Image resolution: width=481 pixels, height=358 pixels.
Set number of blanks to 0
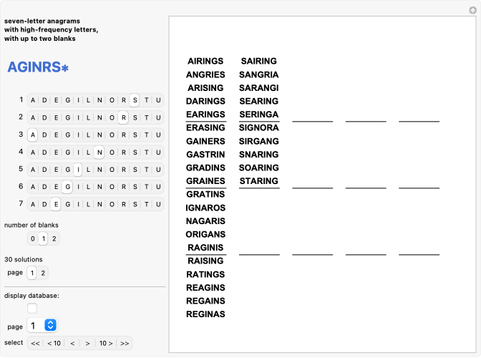pyautogui.click(x=32, y=238)
